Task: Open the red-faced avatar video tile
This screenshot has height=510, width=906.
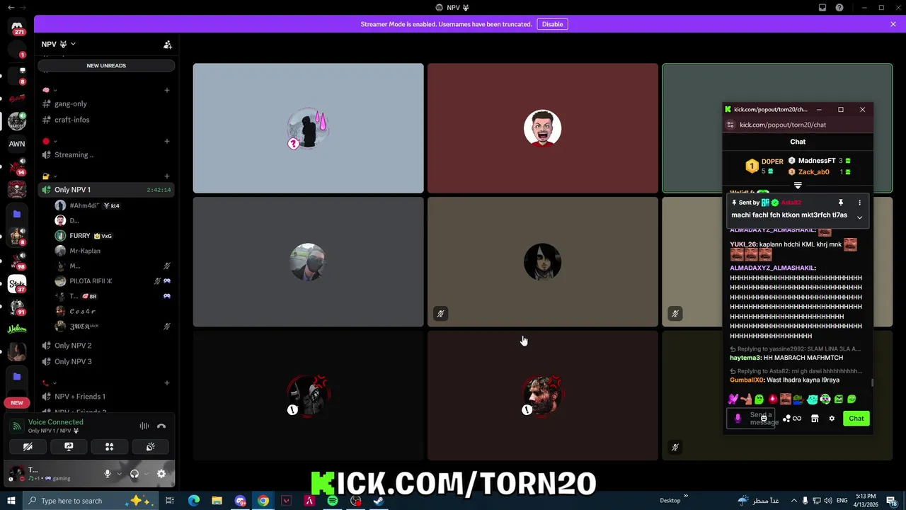Action: click(x=543, y=128)
